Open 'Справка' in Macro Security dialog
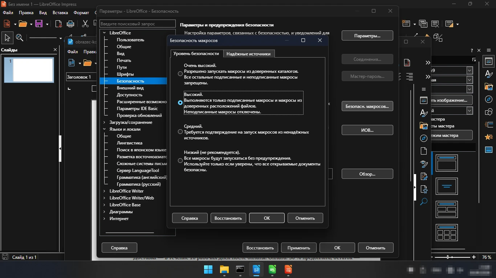 click(190, 218)
